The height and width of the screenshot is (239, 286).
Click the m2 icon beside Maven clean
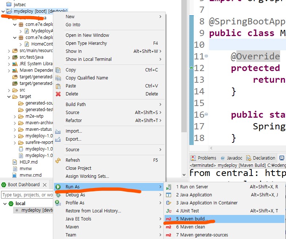pyautogui.click(x=169, y=227)
